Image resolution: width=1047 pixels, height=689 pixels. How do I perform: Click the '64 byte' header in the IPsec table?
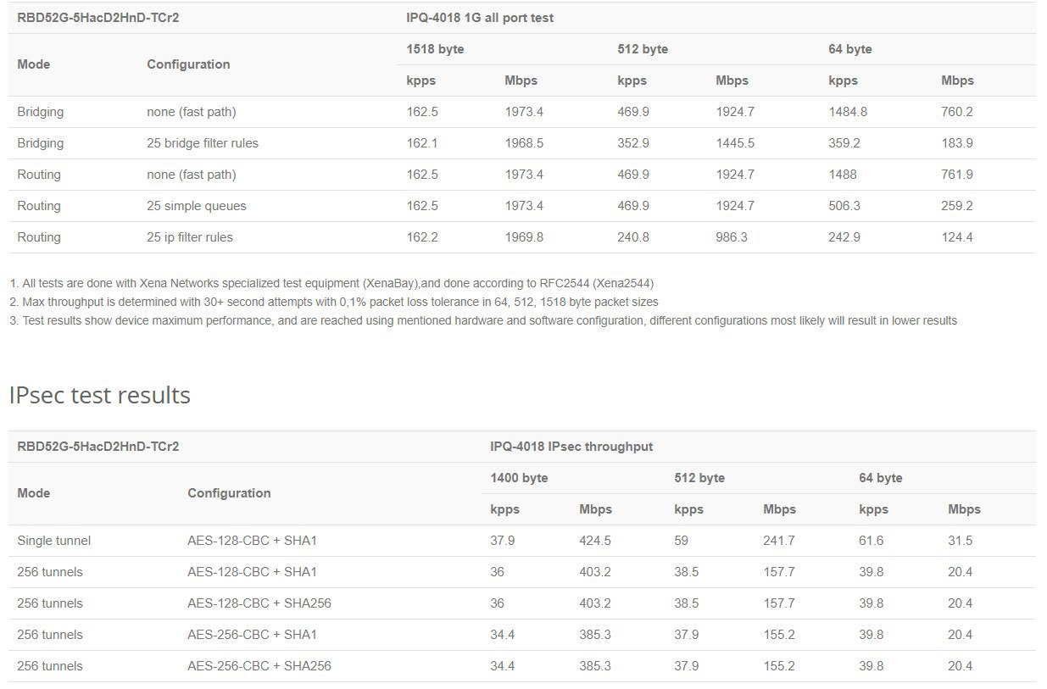(881, 478)
